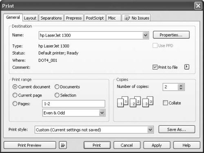
Task: Switch to the Prepress tab
Action: pos(74,18)
